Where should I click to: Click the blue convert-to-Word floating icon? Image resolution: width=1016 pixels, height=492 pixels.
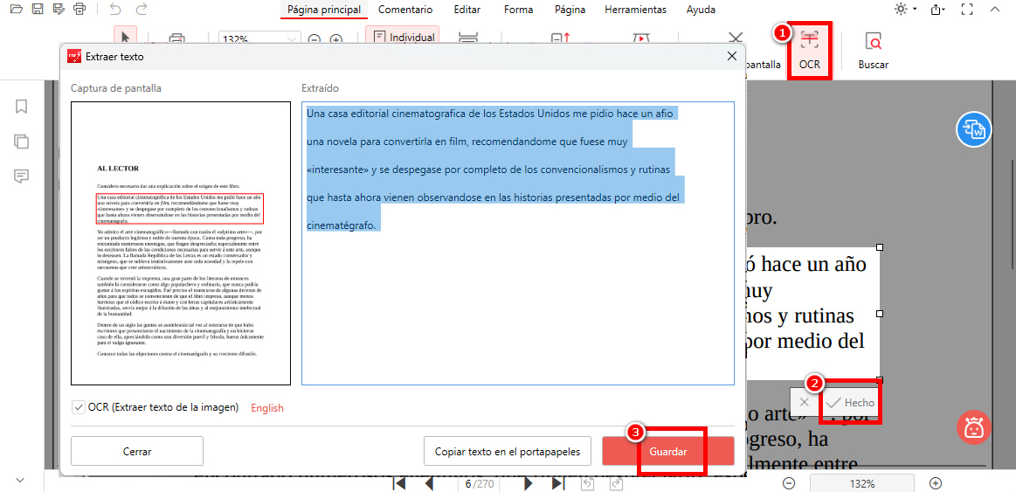tap(973, 130)
